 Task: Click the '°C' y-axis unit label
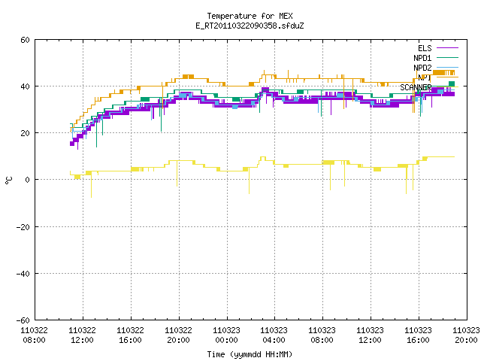click(x=8, y=180)
